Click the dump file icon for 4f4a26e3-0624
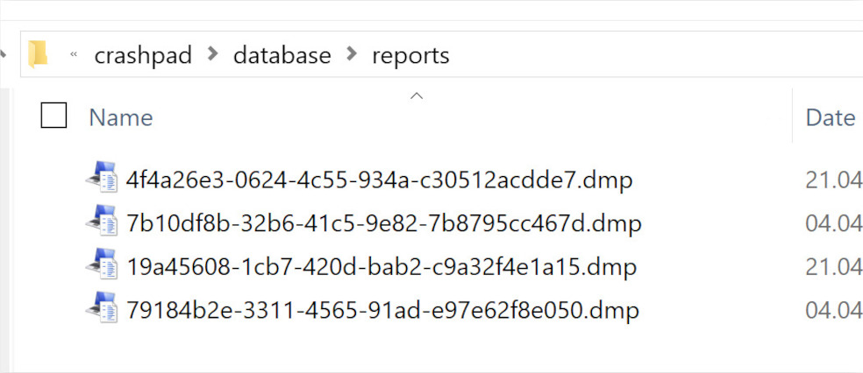 [103, 178]
